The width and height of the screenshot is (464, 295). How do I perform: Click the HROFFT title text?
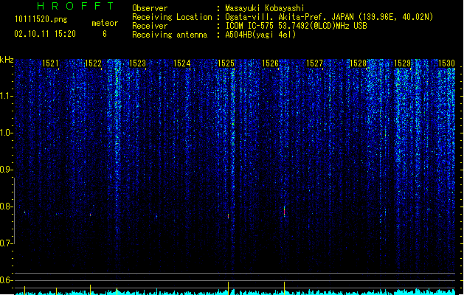point(75,6)
